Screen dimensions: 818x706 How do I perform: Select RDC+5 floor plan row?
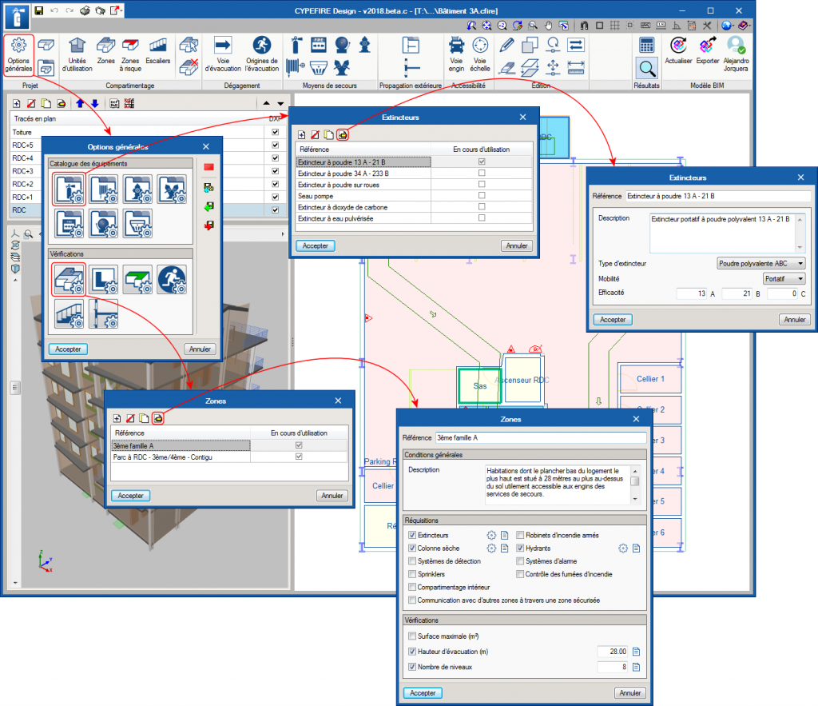pos(146,146)
